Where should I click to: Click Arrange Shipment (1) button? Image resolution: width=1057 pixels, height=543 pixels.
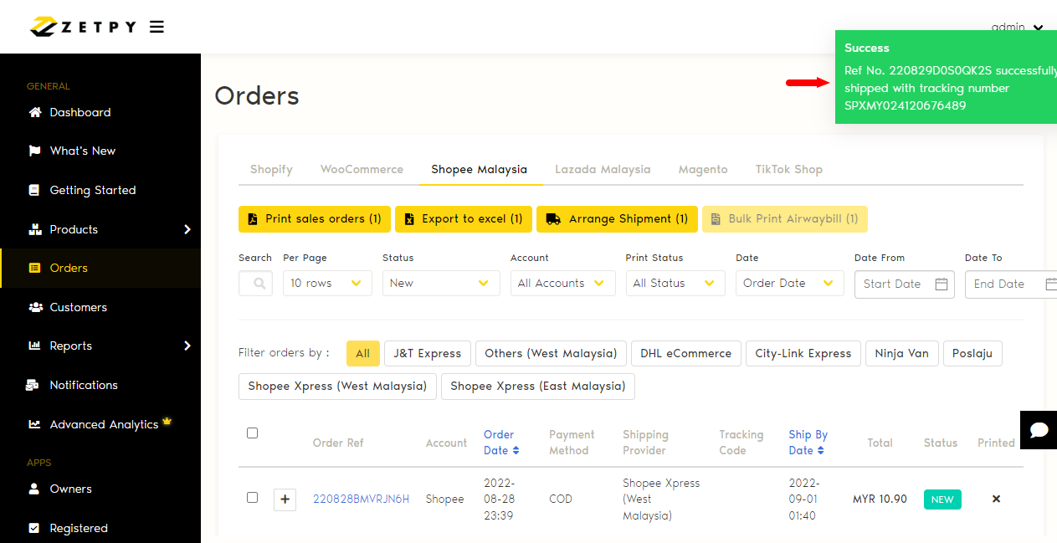(617, 218)
